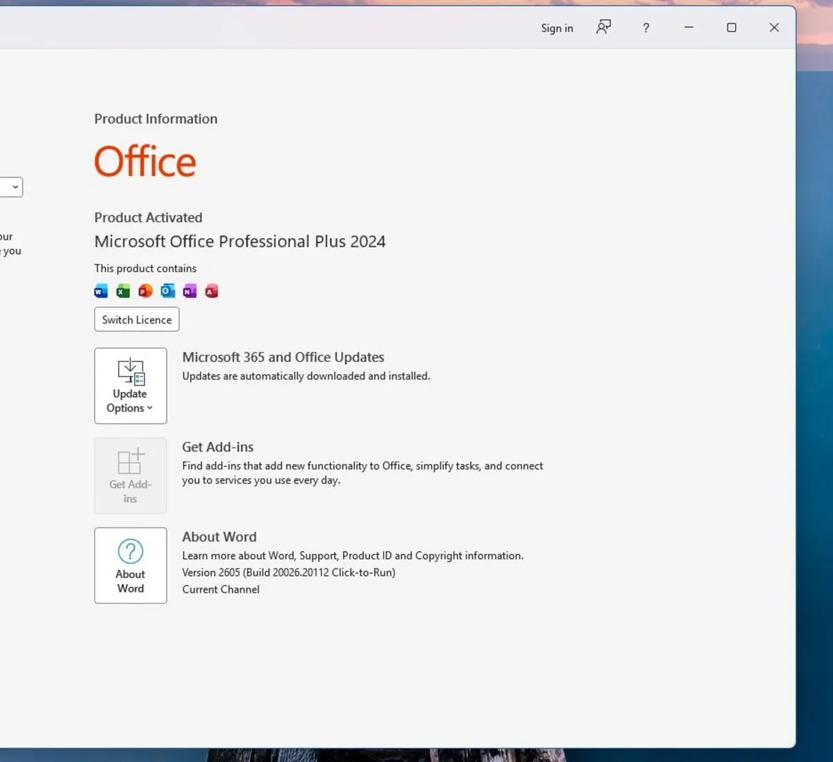The height and width of the screenshot is (762, 833).
Task: Minimize the Word window
Action: (x=689, y=28)
